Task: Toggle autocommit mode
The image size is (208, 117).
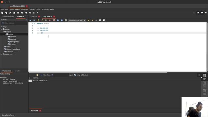Action: point(66,20)
